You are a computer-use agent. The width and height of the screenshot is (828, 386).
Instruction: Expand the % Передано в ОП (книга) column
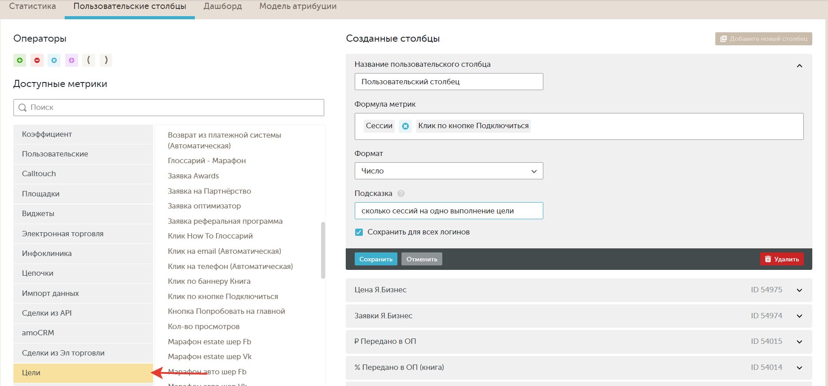[x=799, y=368]
